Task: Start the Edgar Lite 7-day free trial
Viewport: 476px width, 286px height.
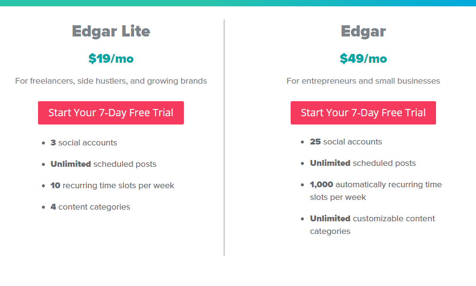Action: click(111, 113)
